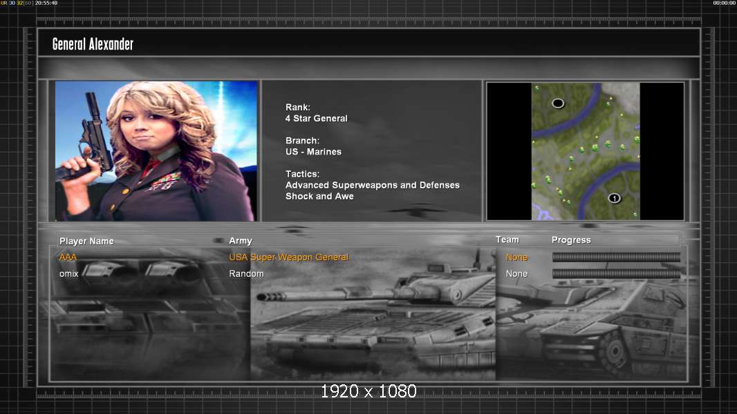The height and width of the screenshot is (414, 737).
Task: Click the 00:00:00 timer readout
Action: point(725,3)
